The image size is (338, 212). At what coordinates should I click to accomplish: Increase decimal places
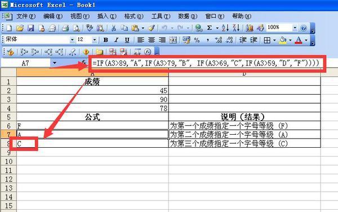(x=219, y=40)
